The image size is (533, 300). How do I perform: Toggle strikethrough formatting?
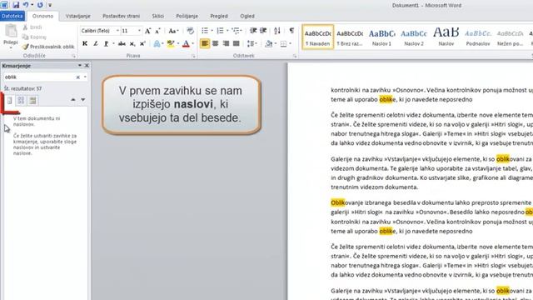click(122, 43)
